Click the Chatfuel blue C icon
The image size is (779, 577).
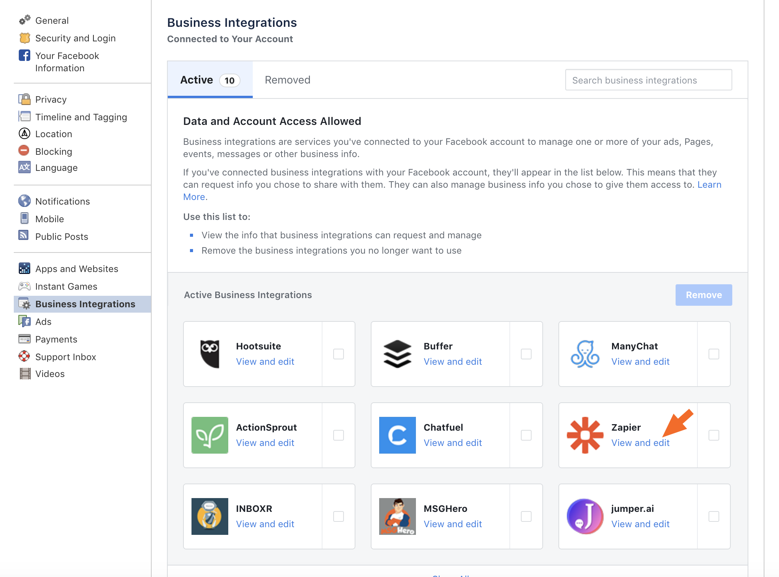point(397,435)
